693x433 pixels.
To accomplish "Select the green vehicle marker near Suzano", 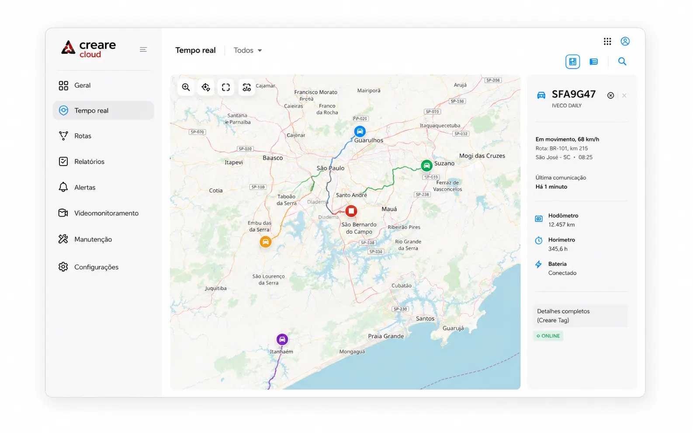I will point(426,166).
